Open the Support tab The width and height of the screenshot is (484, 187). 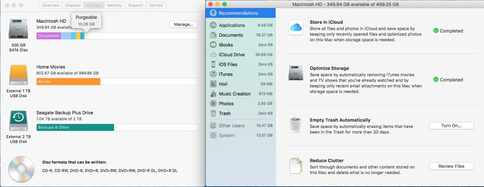coord(136,5)
